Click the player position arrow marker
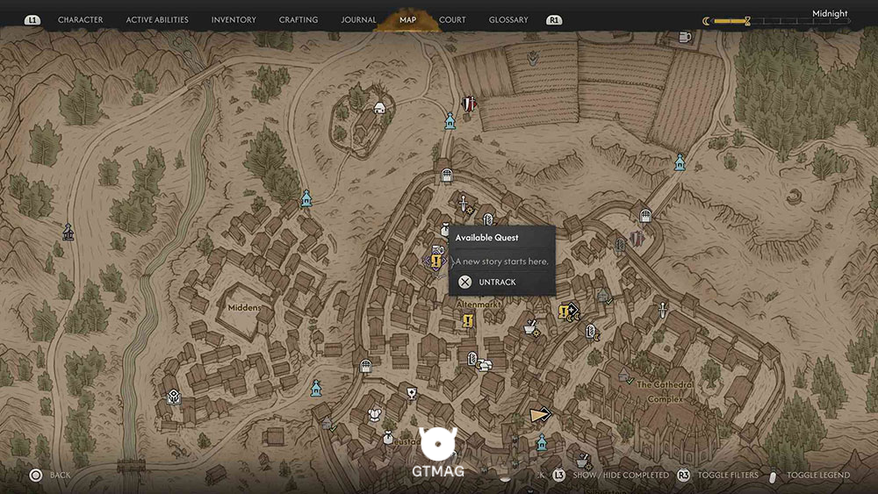This screenshot has width=878, height=494. (540, 414)
